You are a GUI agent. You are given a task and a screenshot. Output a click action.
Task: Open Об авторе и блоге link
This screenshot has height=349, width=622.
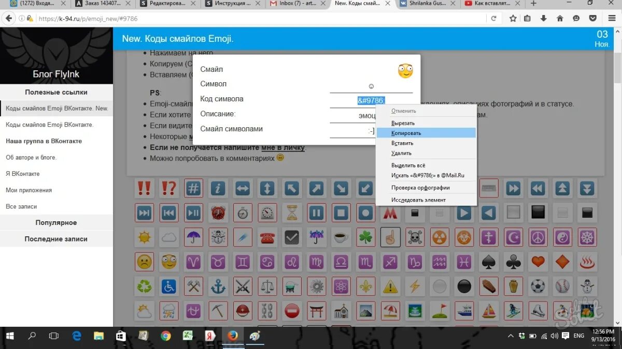[x=31, y=158]
